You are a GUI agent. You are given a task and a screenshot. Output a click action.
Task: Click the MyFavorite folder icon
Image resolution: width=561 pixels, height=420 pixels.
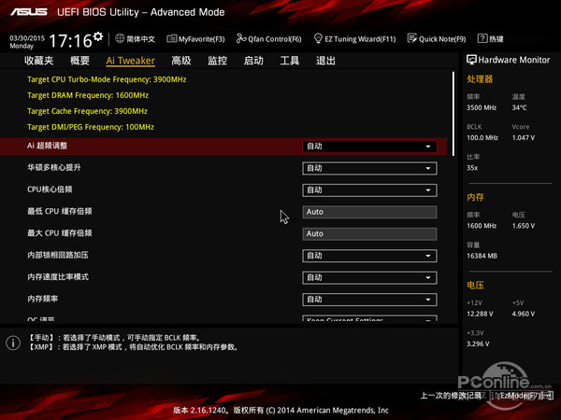pos(171,38)
